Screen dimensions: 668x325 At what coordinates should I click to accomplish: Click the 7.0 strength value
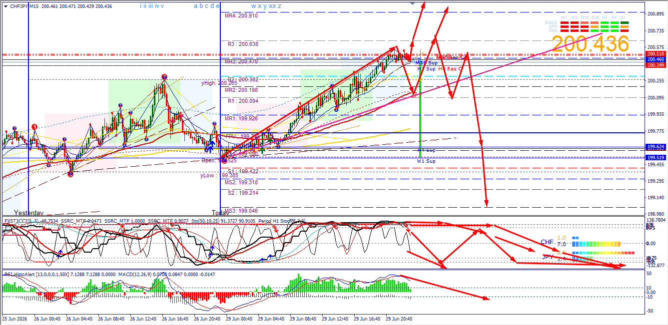pyautogui.click(x=562, y=244)
